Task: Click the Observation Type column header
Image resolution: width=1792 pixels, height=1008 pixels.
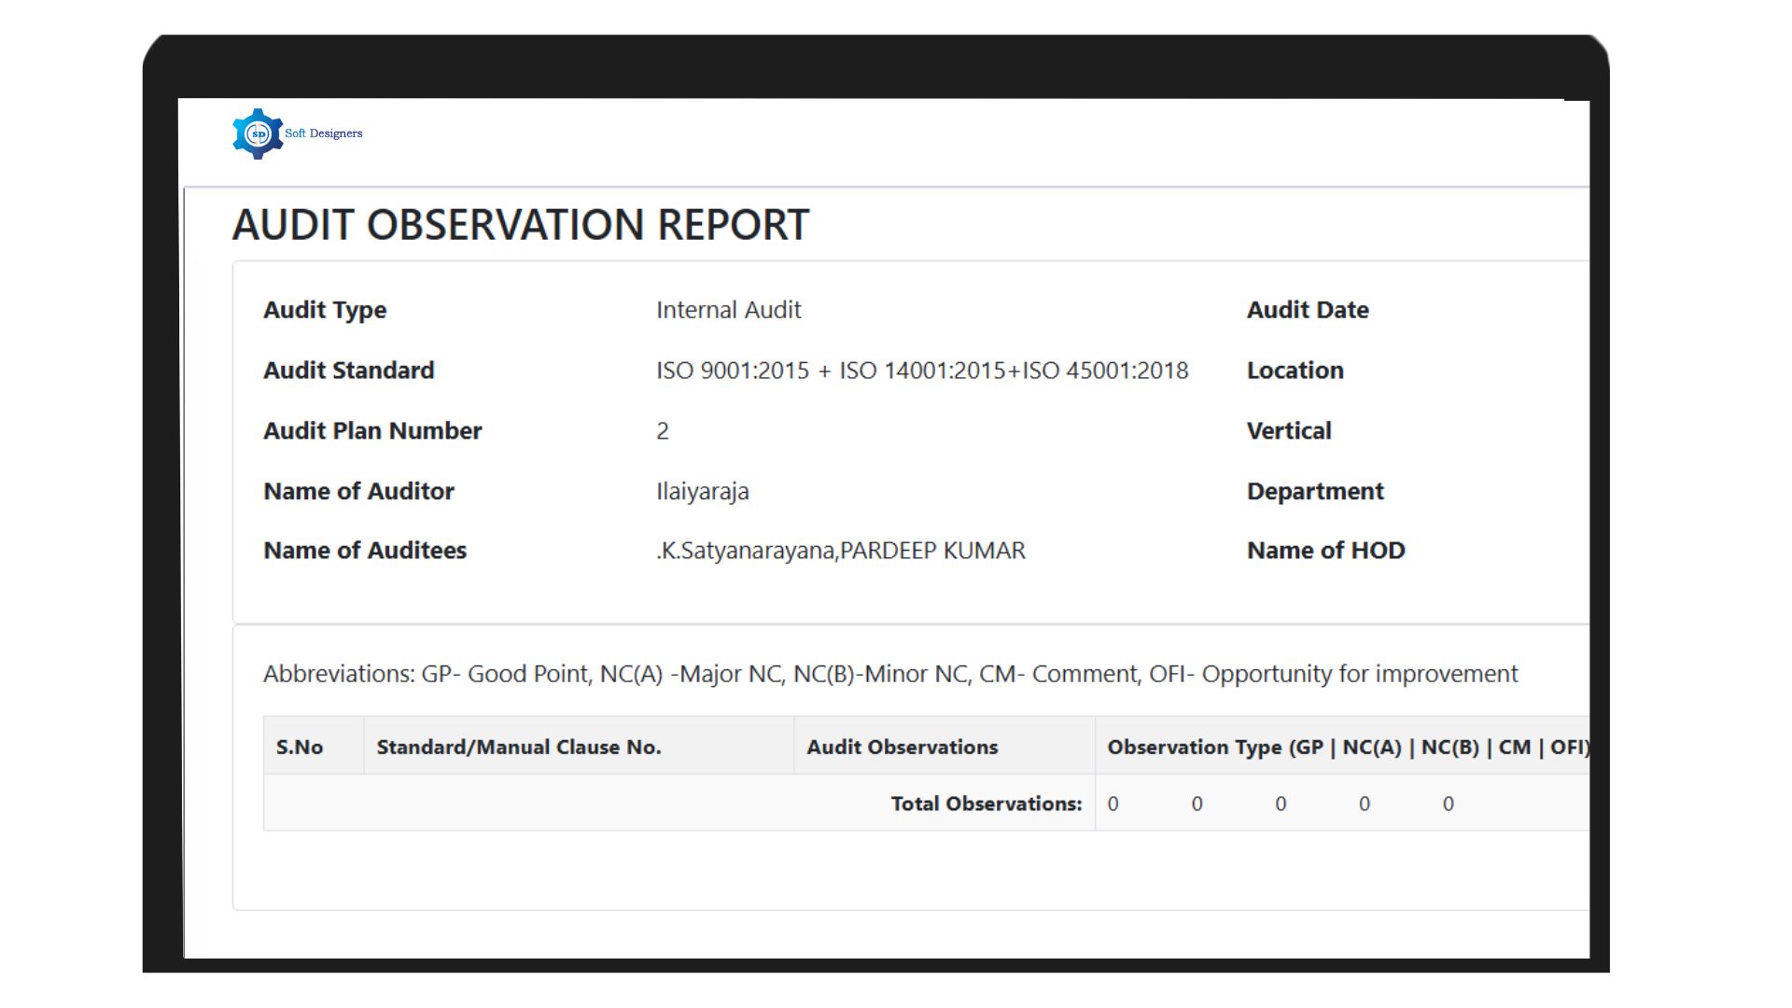Action: click(1348, 747)
